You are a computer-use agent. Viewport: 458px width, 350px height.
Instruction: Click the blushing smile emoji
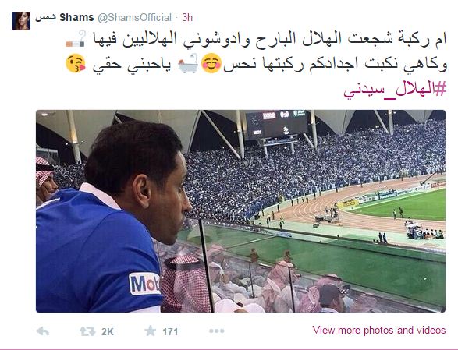point(212,63)
